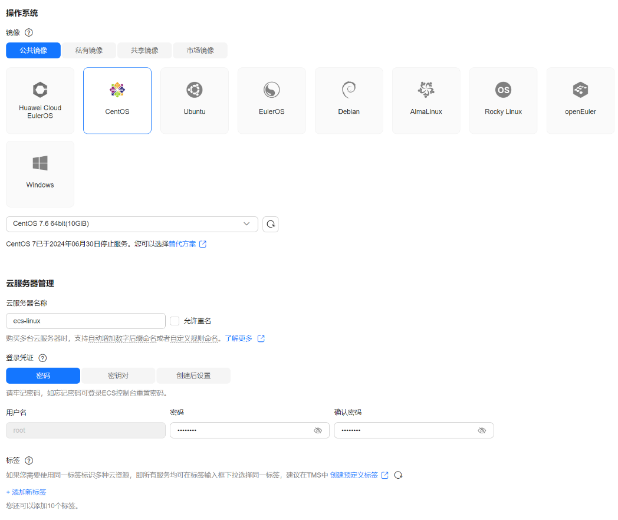Open the 了解更多 link
Screen dimensions: 618x520
[x=238, y=339]
